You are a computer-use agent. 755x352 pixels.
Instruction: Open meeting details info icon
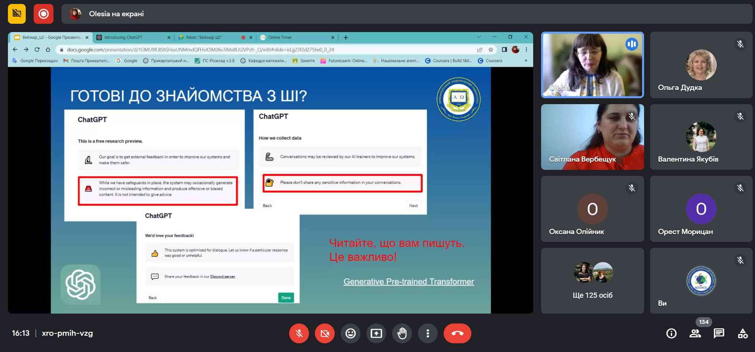(671, 333)
